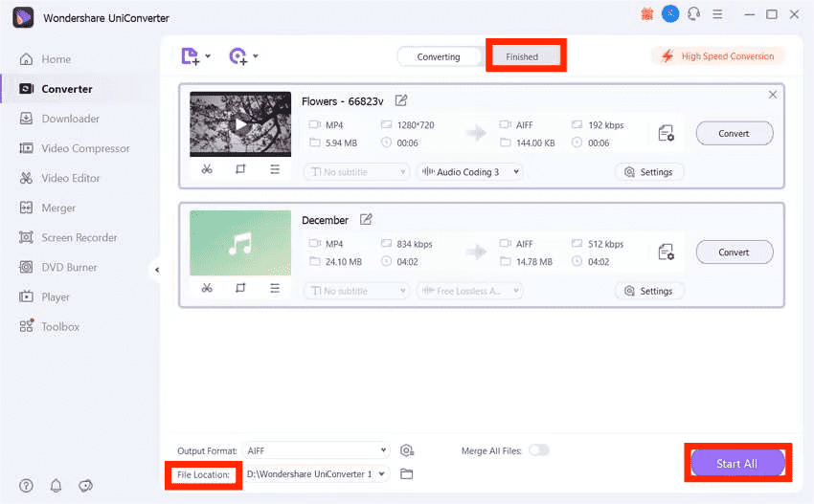
Task: Crop the Flowers video
Action: coord(240,169)
